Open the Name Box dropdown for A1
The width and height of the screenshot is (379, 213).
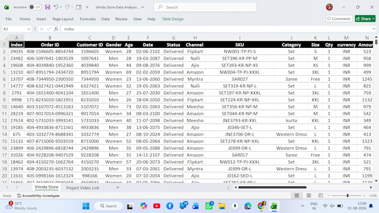[x=29, y=29]
